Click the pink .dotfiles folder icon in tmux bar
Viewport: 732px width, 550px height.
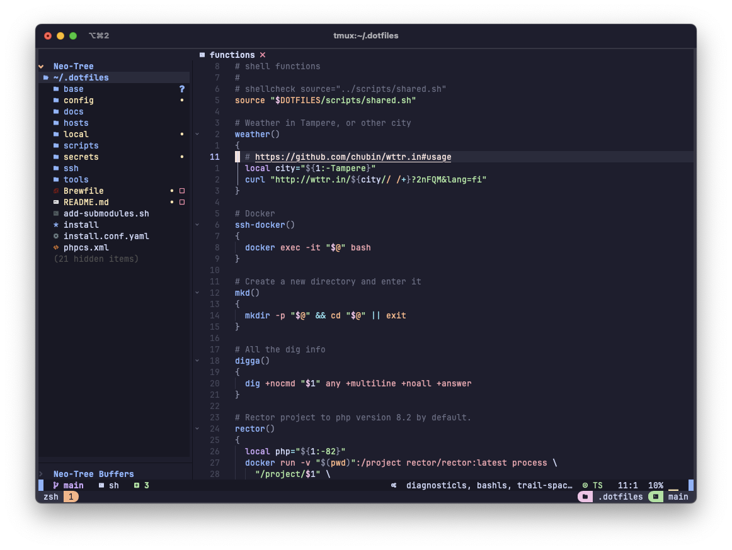(x=585, y=497)
